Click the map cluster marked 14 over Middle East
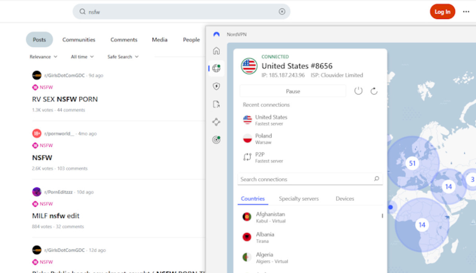This screenshot has height=273, width=476. 448,186
